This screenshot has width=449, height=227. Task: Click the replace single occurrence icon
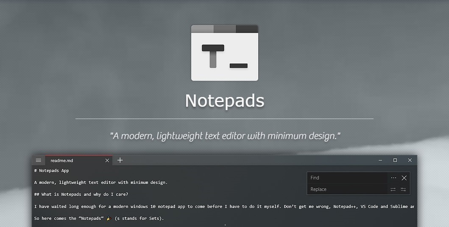tap(393, 189)
